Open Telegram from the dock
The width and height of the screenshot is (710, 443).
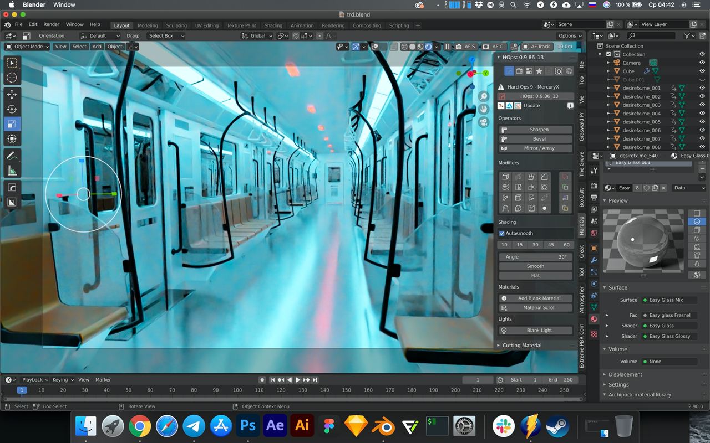194,426
